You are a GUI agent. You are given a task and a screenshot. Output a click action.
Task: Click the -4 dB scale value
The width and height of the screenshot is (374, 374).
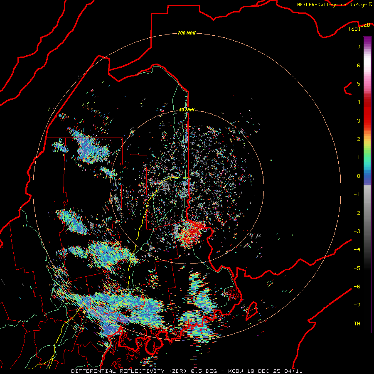(357, 250)
